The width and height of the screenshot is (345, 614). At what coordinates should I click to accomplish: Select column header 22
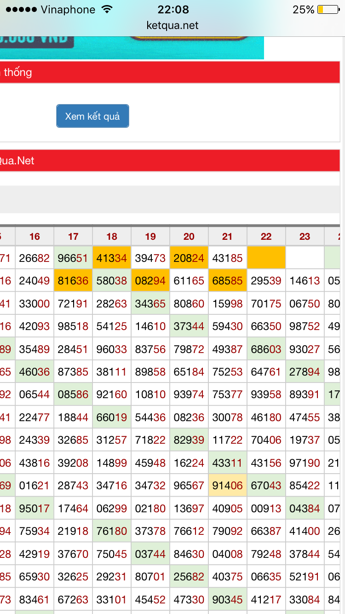[x=266, y=237]
